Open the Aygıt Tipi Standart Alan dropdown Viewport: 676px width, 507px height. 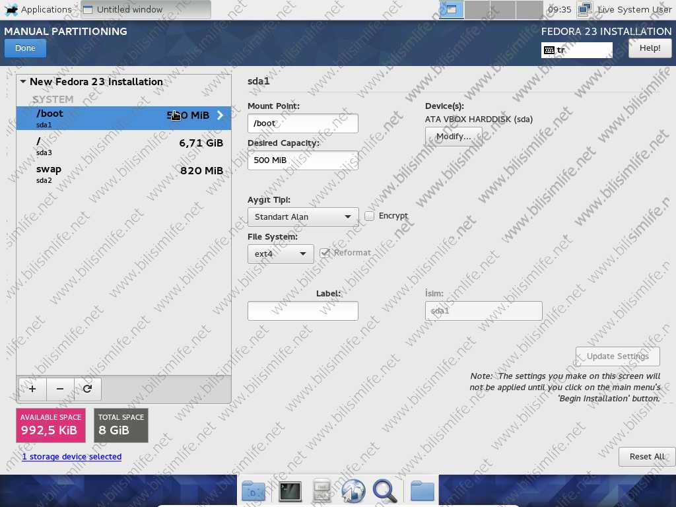point(302,217)
